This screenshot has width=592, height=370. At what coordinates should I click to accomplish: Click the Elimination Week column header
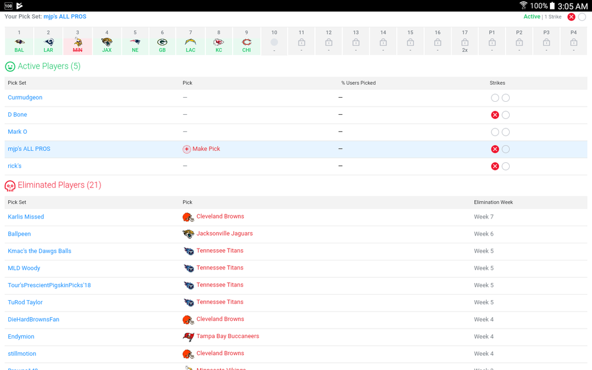(x=493, y=202)
